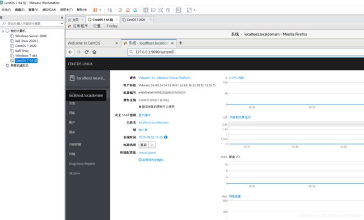364x220 pixels.
Task: Switch to the 主页 home tab
Action: (x=73, y=20)
